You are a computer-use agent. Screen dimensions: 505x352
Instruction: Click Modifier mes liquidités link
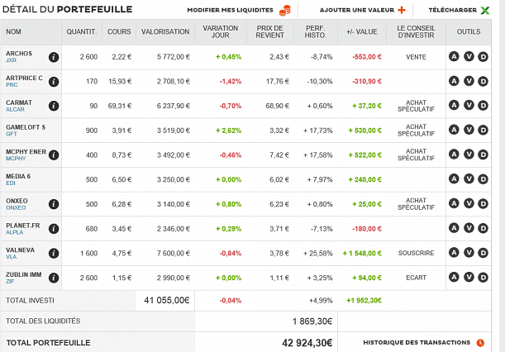pos(230,10)
